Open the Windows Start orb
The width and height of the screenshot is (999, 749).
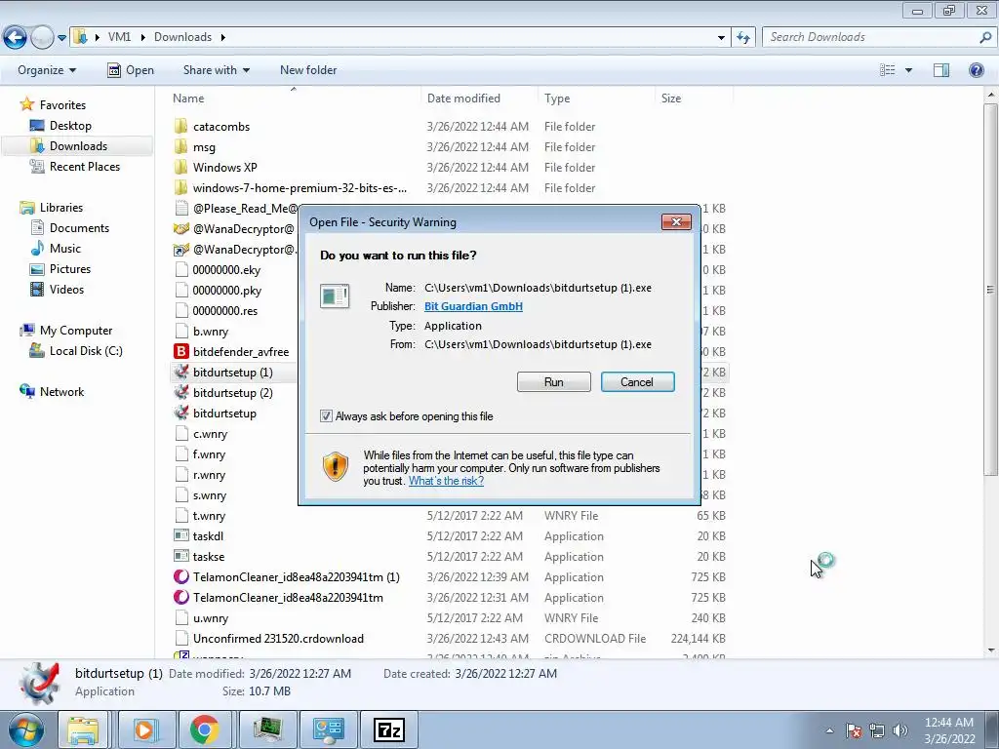click(25, 729)
